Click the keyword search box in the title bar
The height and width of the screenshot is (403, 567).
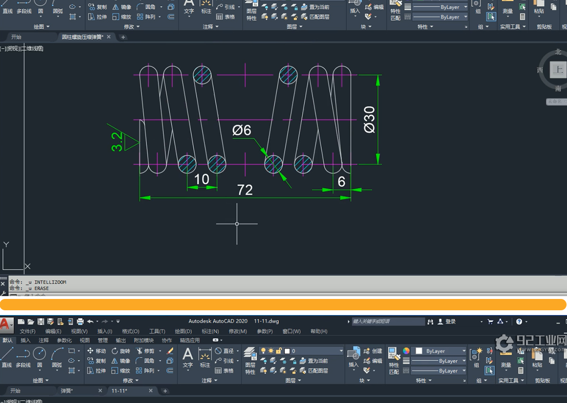[388, 322]
